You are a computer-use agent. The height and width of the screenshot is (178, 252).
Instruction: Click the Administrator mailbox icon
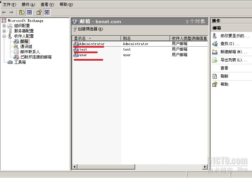coord(76,44)
